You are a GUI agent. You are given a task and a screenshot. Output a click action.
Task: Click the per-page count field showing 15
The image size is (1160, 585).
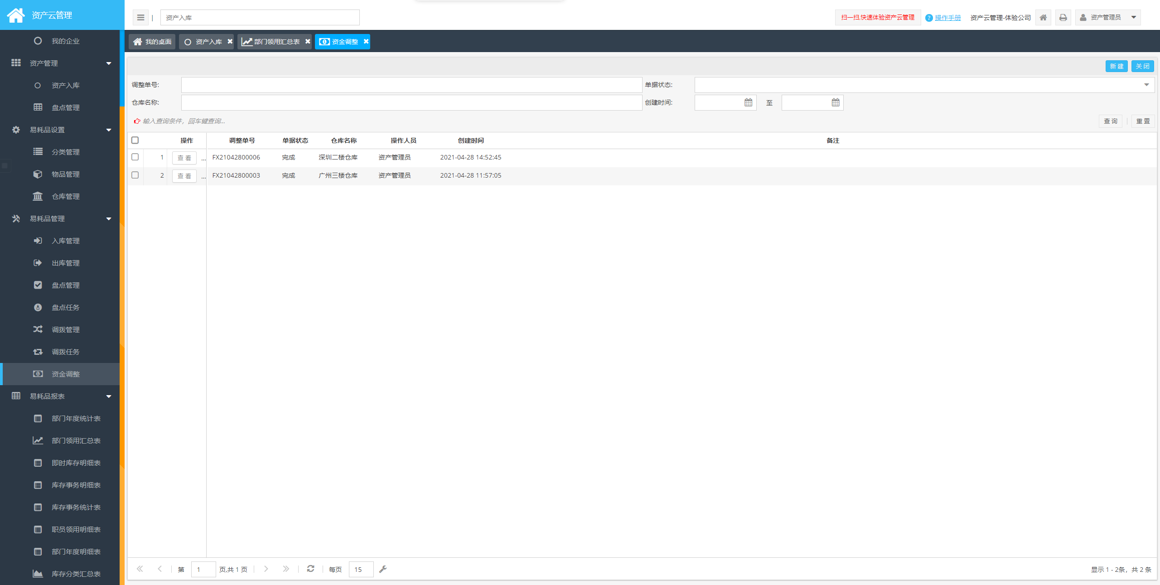click(361, 570)
